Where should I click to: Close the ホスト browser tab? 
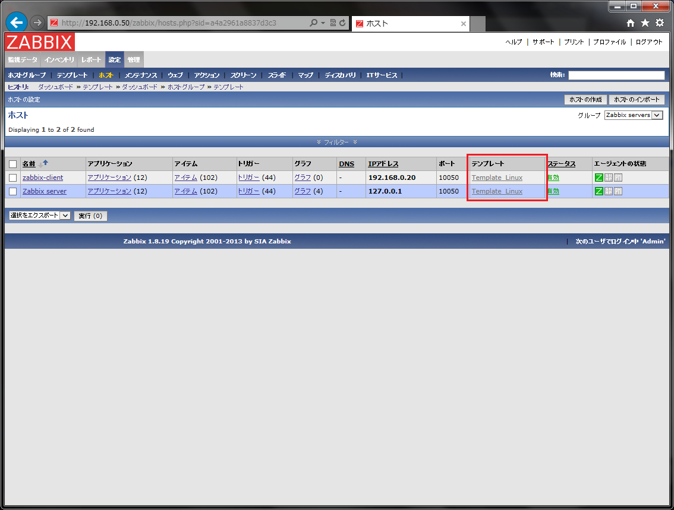point(464,24)
